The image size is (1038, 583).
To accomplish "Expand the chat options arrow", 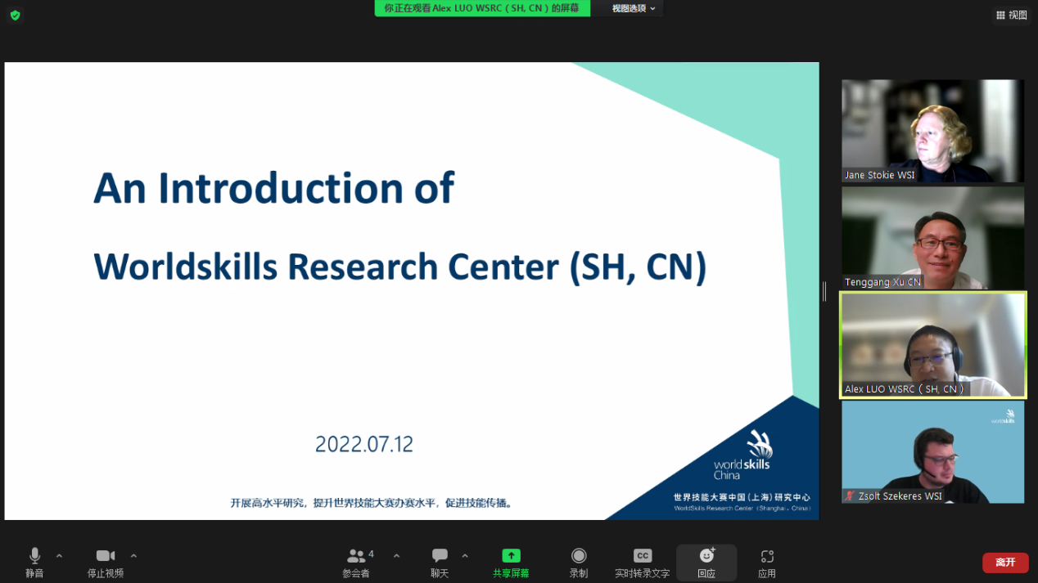I will (x=465, y=556).
